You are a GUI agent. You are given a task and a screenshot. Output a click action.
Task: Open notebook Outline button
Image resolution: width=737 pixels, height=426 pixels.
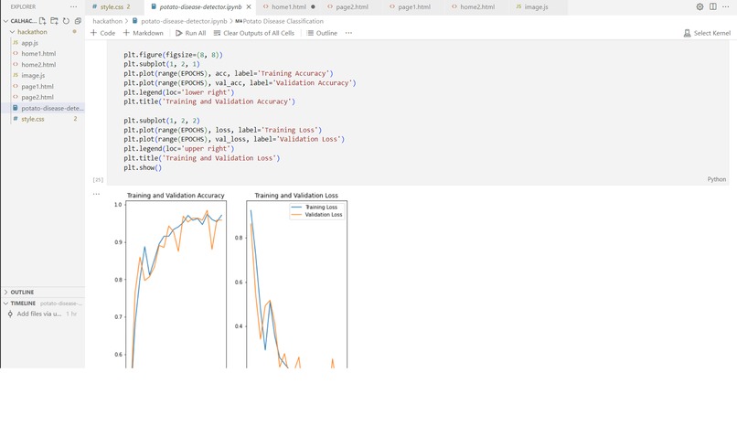322,33
